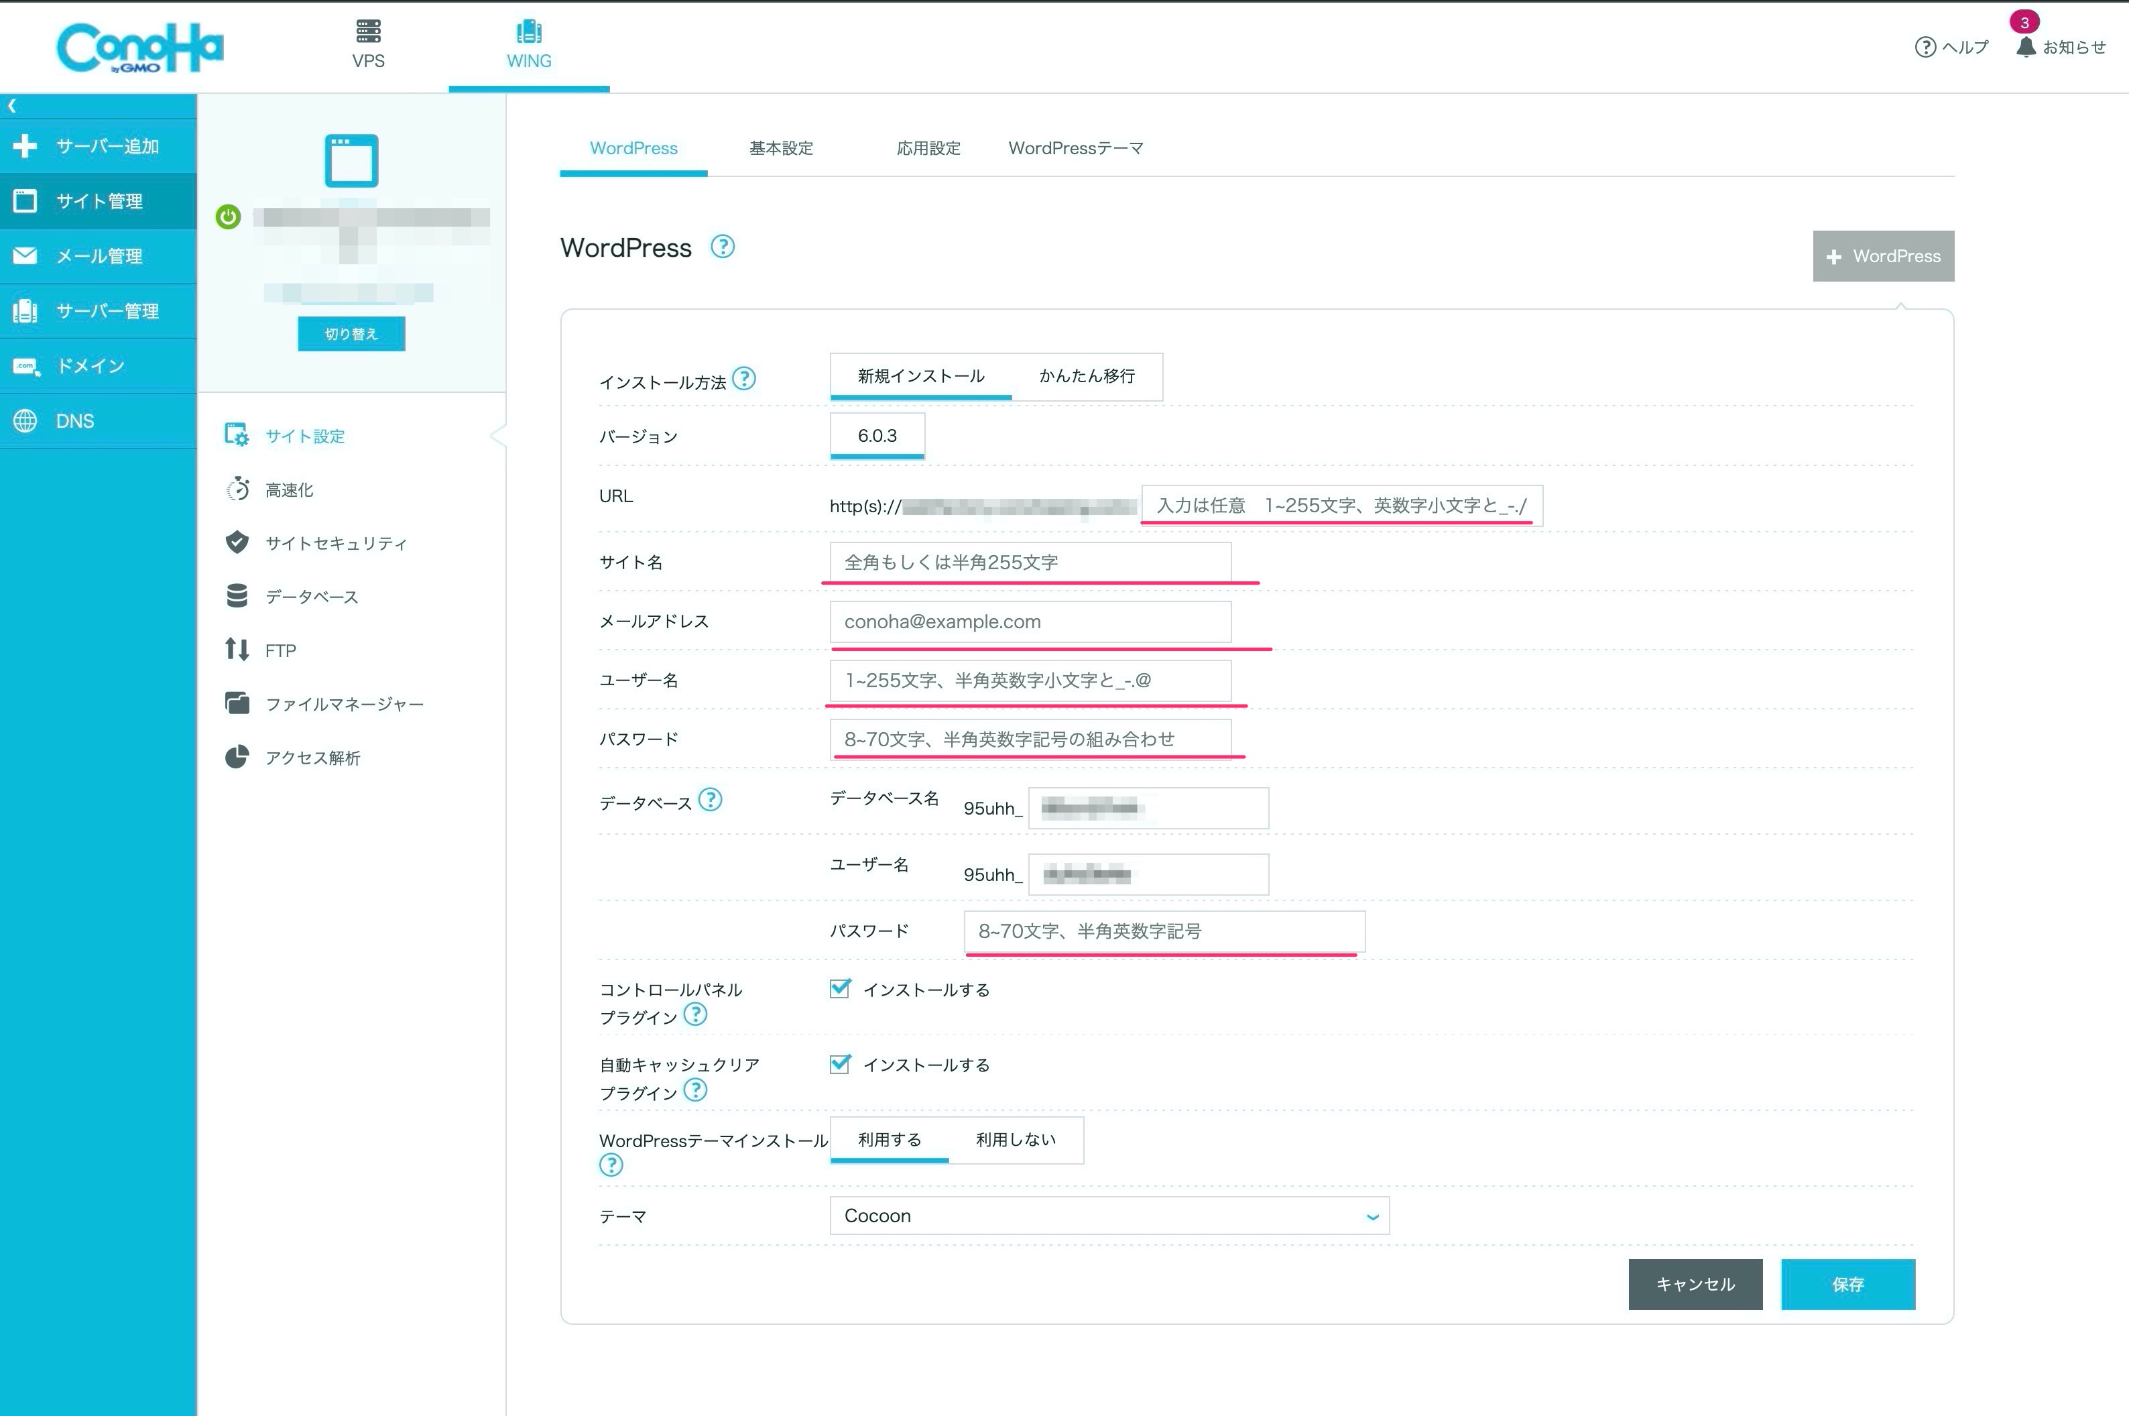
Task: Focus the サイト名 input field
Action: click(1030, 563)
